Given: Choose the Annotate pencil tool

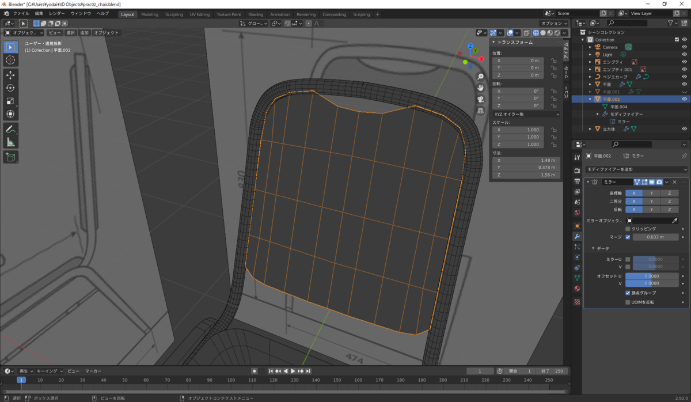Looking at the screenshot, I should coord(10,129).
